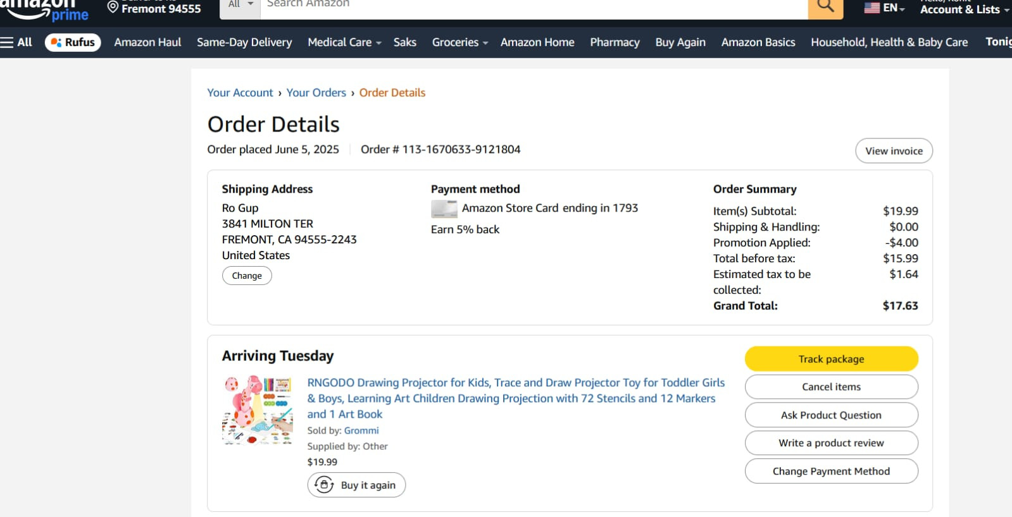Open the All hamburger menu
The image size is (1012, 517).
[16, 42]
